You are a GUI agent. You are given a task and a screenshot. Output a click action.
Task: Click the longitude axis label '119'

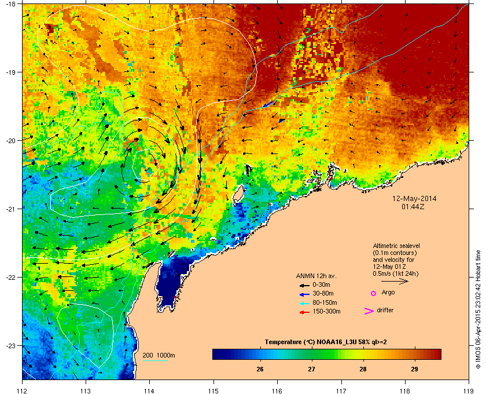(x=468, y=391)
